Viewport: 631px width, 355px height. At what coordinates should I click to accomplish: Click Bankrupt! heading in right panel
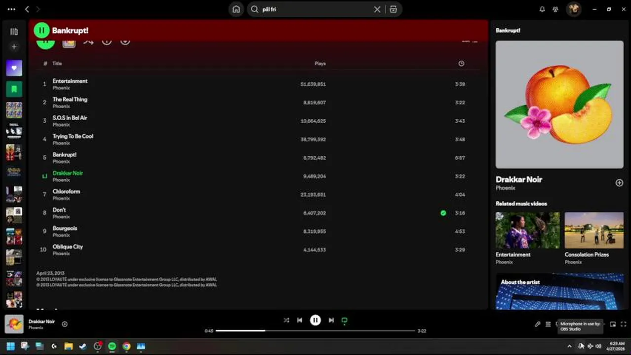click(x=508, y=31)
